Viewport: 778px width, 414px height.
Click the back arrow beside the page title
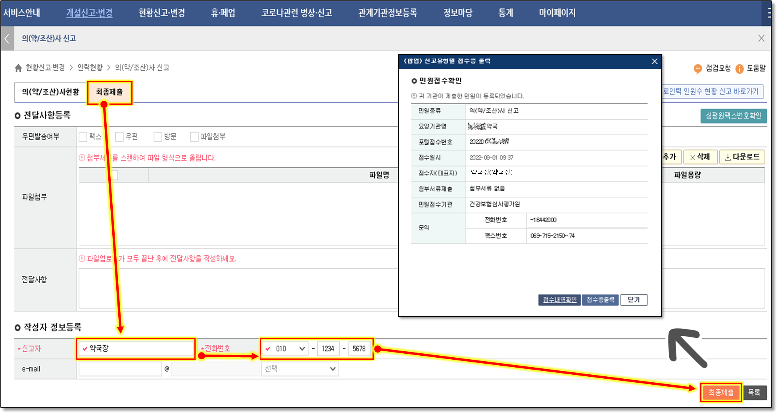click(x=7, y=38)
